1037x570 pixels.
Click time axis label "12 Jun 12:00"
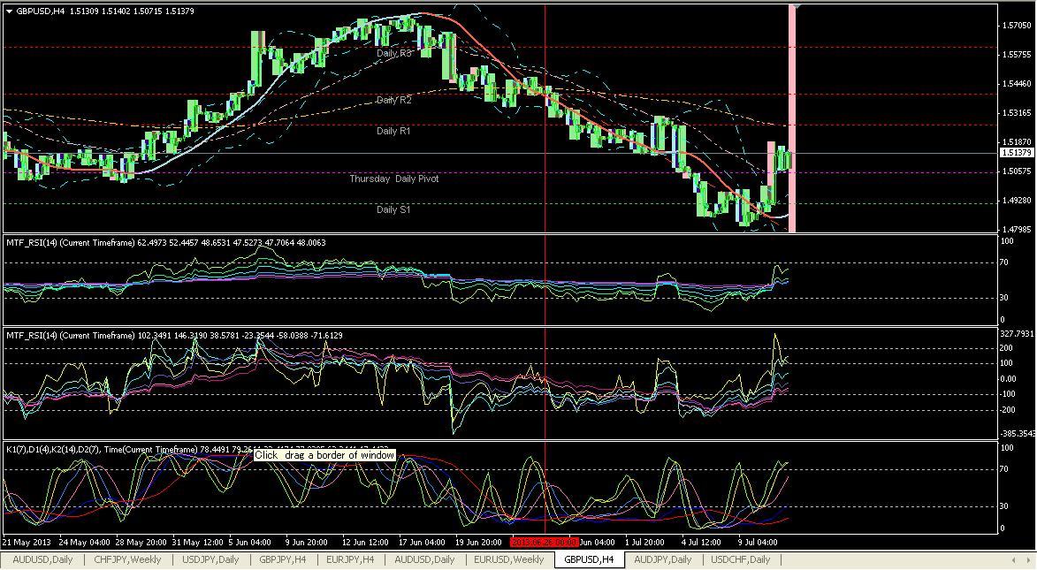click(365, 543)
